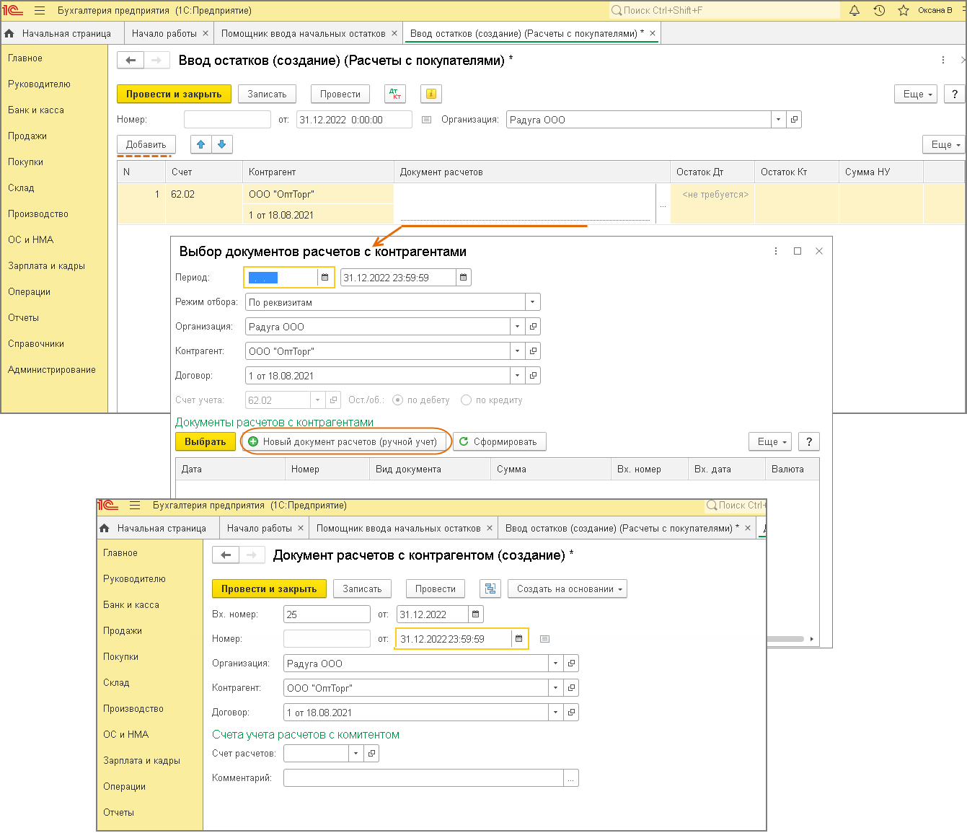
Task: Open Счет расчетов link icon
Action: coord(371,754)
